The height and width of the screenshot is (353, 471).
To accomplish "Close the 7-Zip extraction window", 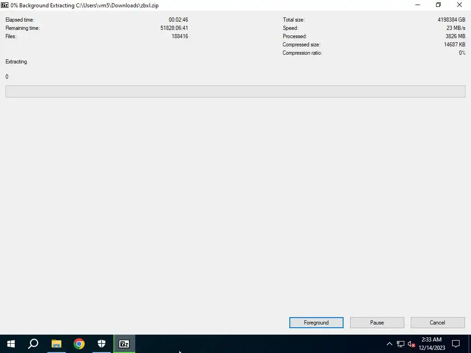I will coord(460,5).
